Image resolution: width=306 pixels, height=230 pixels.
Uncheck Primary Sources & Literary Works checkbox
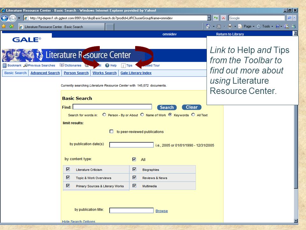click(x=68, y=186)
